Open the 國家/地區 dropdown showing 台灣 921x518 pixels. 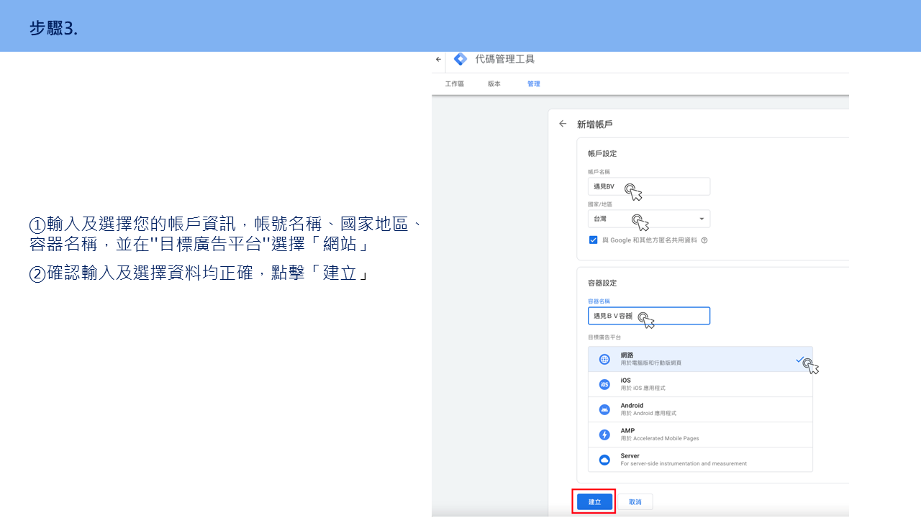point(649,219)
